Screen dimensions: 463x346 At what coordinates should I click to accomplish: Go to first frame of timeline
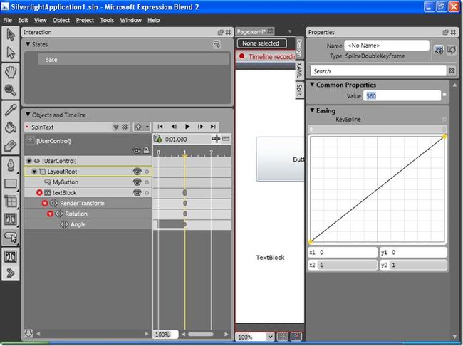pos(160,127)
